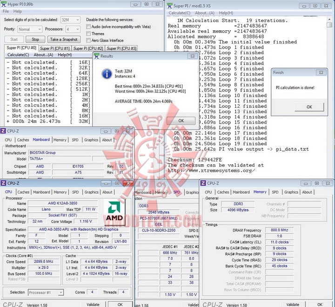Viewport: 335px width, 307px height.
Task: Close the Results dialog with X
Action: [x=192, y=56]
